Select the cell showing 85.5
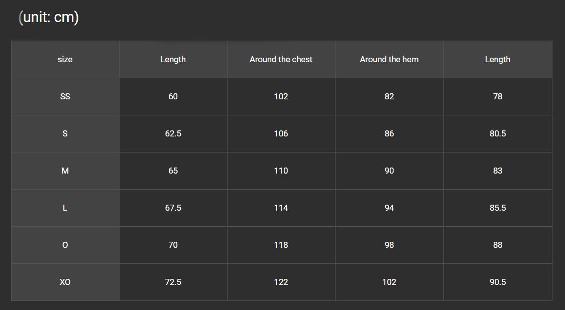The height and width of the screenshot is (310, 565). coord(498,208)
